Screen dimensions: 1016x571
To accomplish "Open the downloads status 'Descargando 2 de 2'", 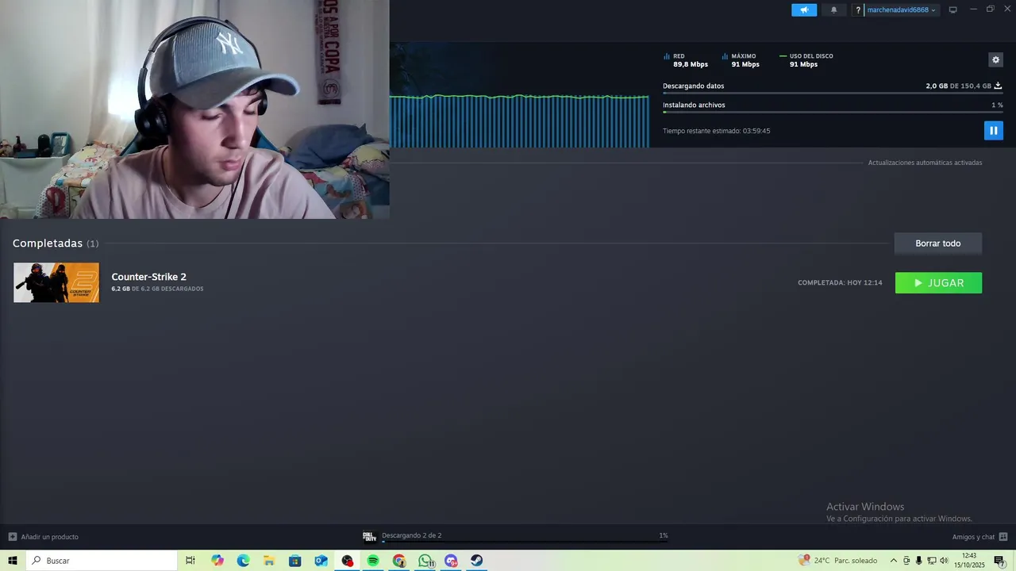I will point(411,535).
